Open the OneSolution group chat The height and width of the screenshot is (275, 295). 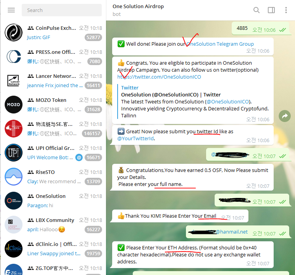(x=53, y=201)
